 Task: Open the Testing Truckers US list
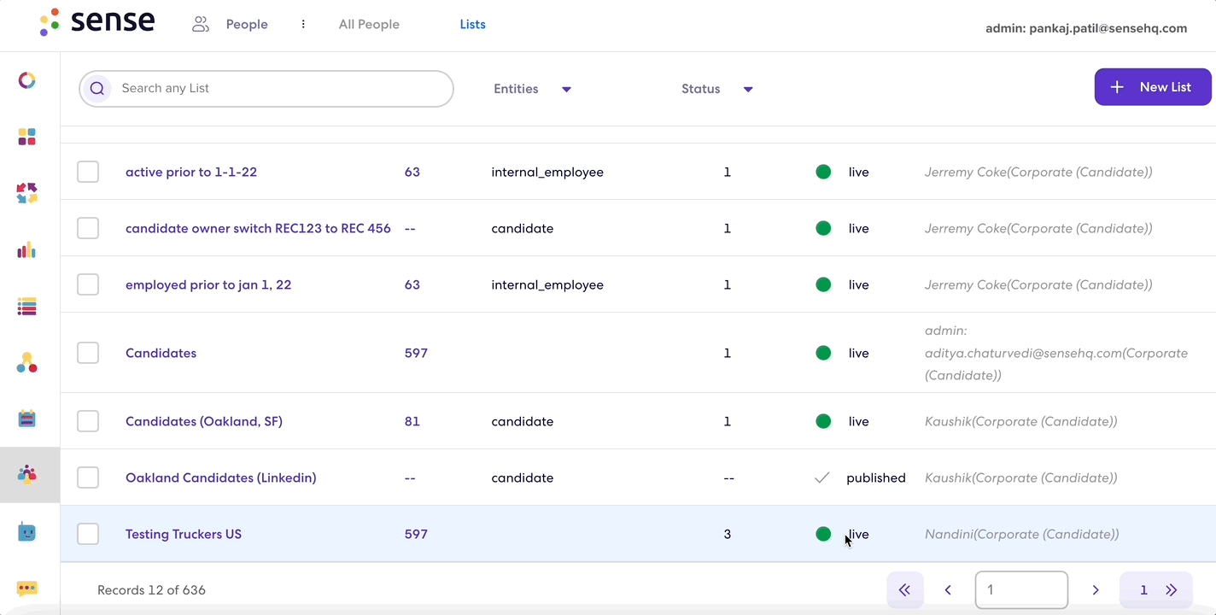(184, 534)
